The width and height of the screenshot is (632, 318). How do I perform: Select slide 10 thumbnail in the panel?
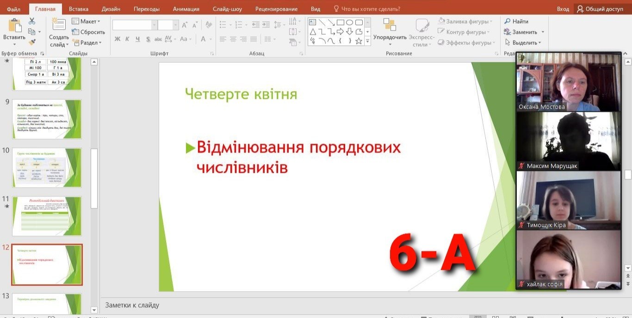tap(47, 167)
